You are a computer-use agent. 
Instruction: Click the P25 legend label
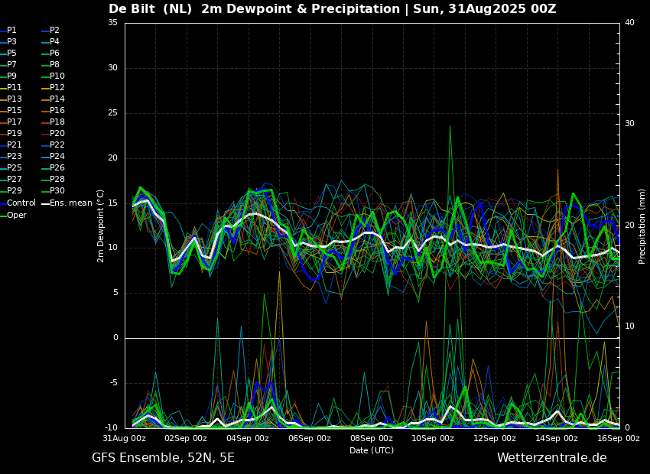tap(15, 168)
